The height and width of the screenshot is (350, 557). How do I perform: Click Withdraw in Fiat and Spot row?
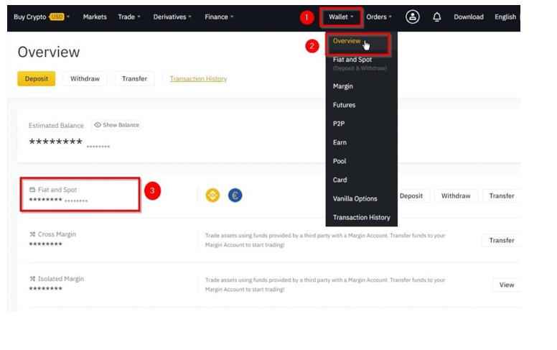[456, 196]
